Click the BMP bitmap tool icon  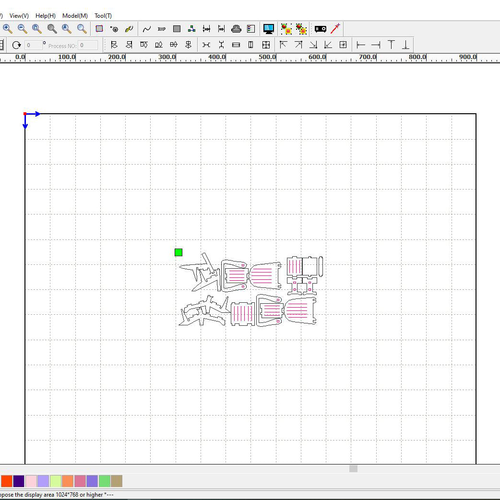point(162,29)
